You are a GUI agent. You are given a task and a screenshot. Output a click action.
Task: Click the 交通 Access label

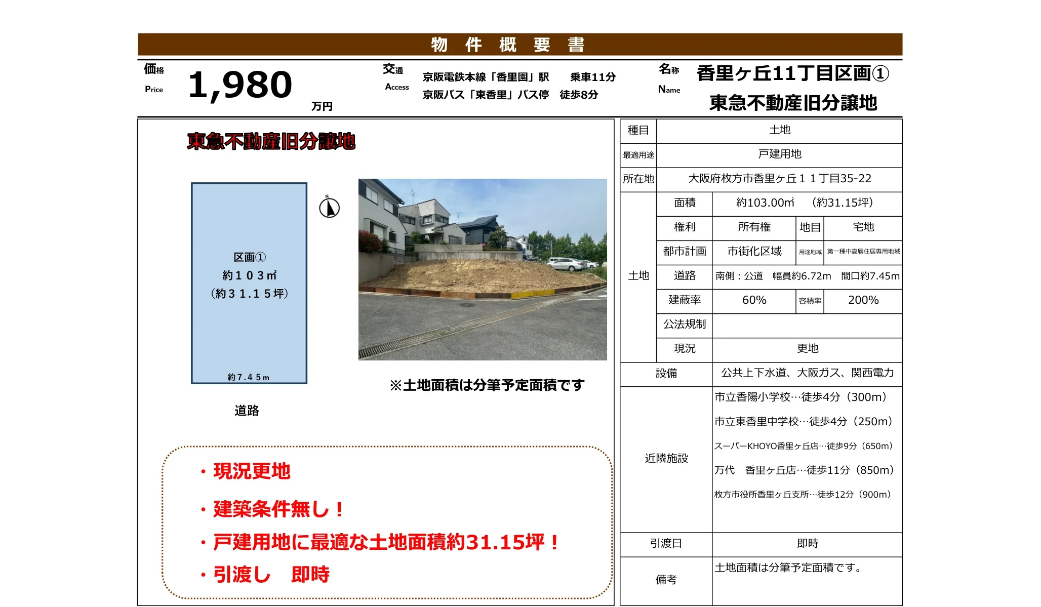396,76
